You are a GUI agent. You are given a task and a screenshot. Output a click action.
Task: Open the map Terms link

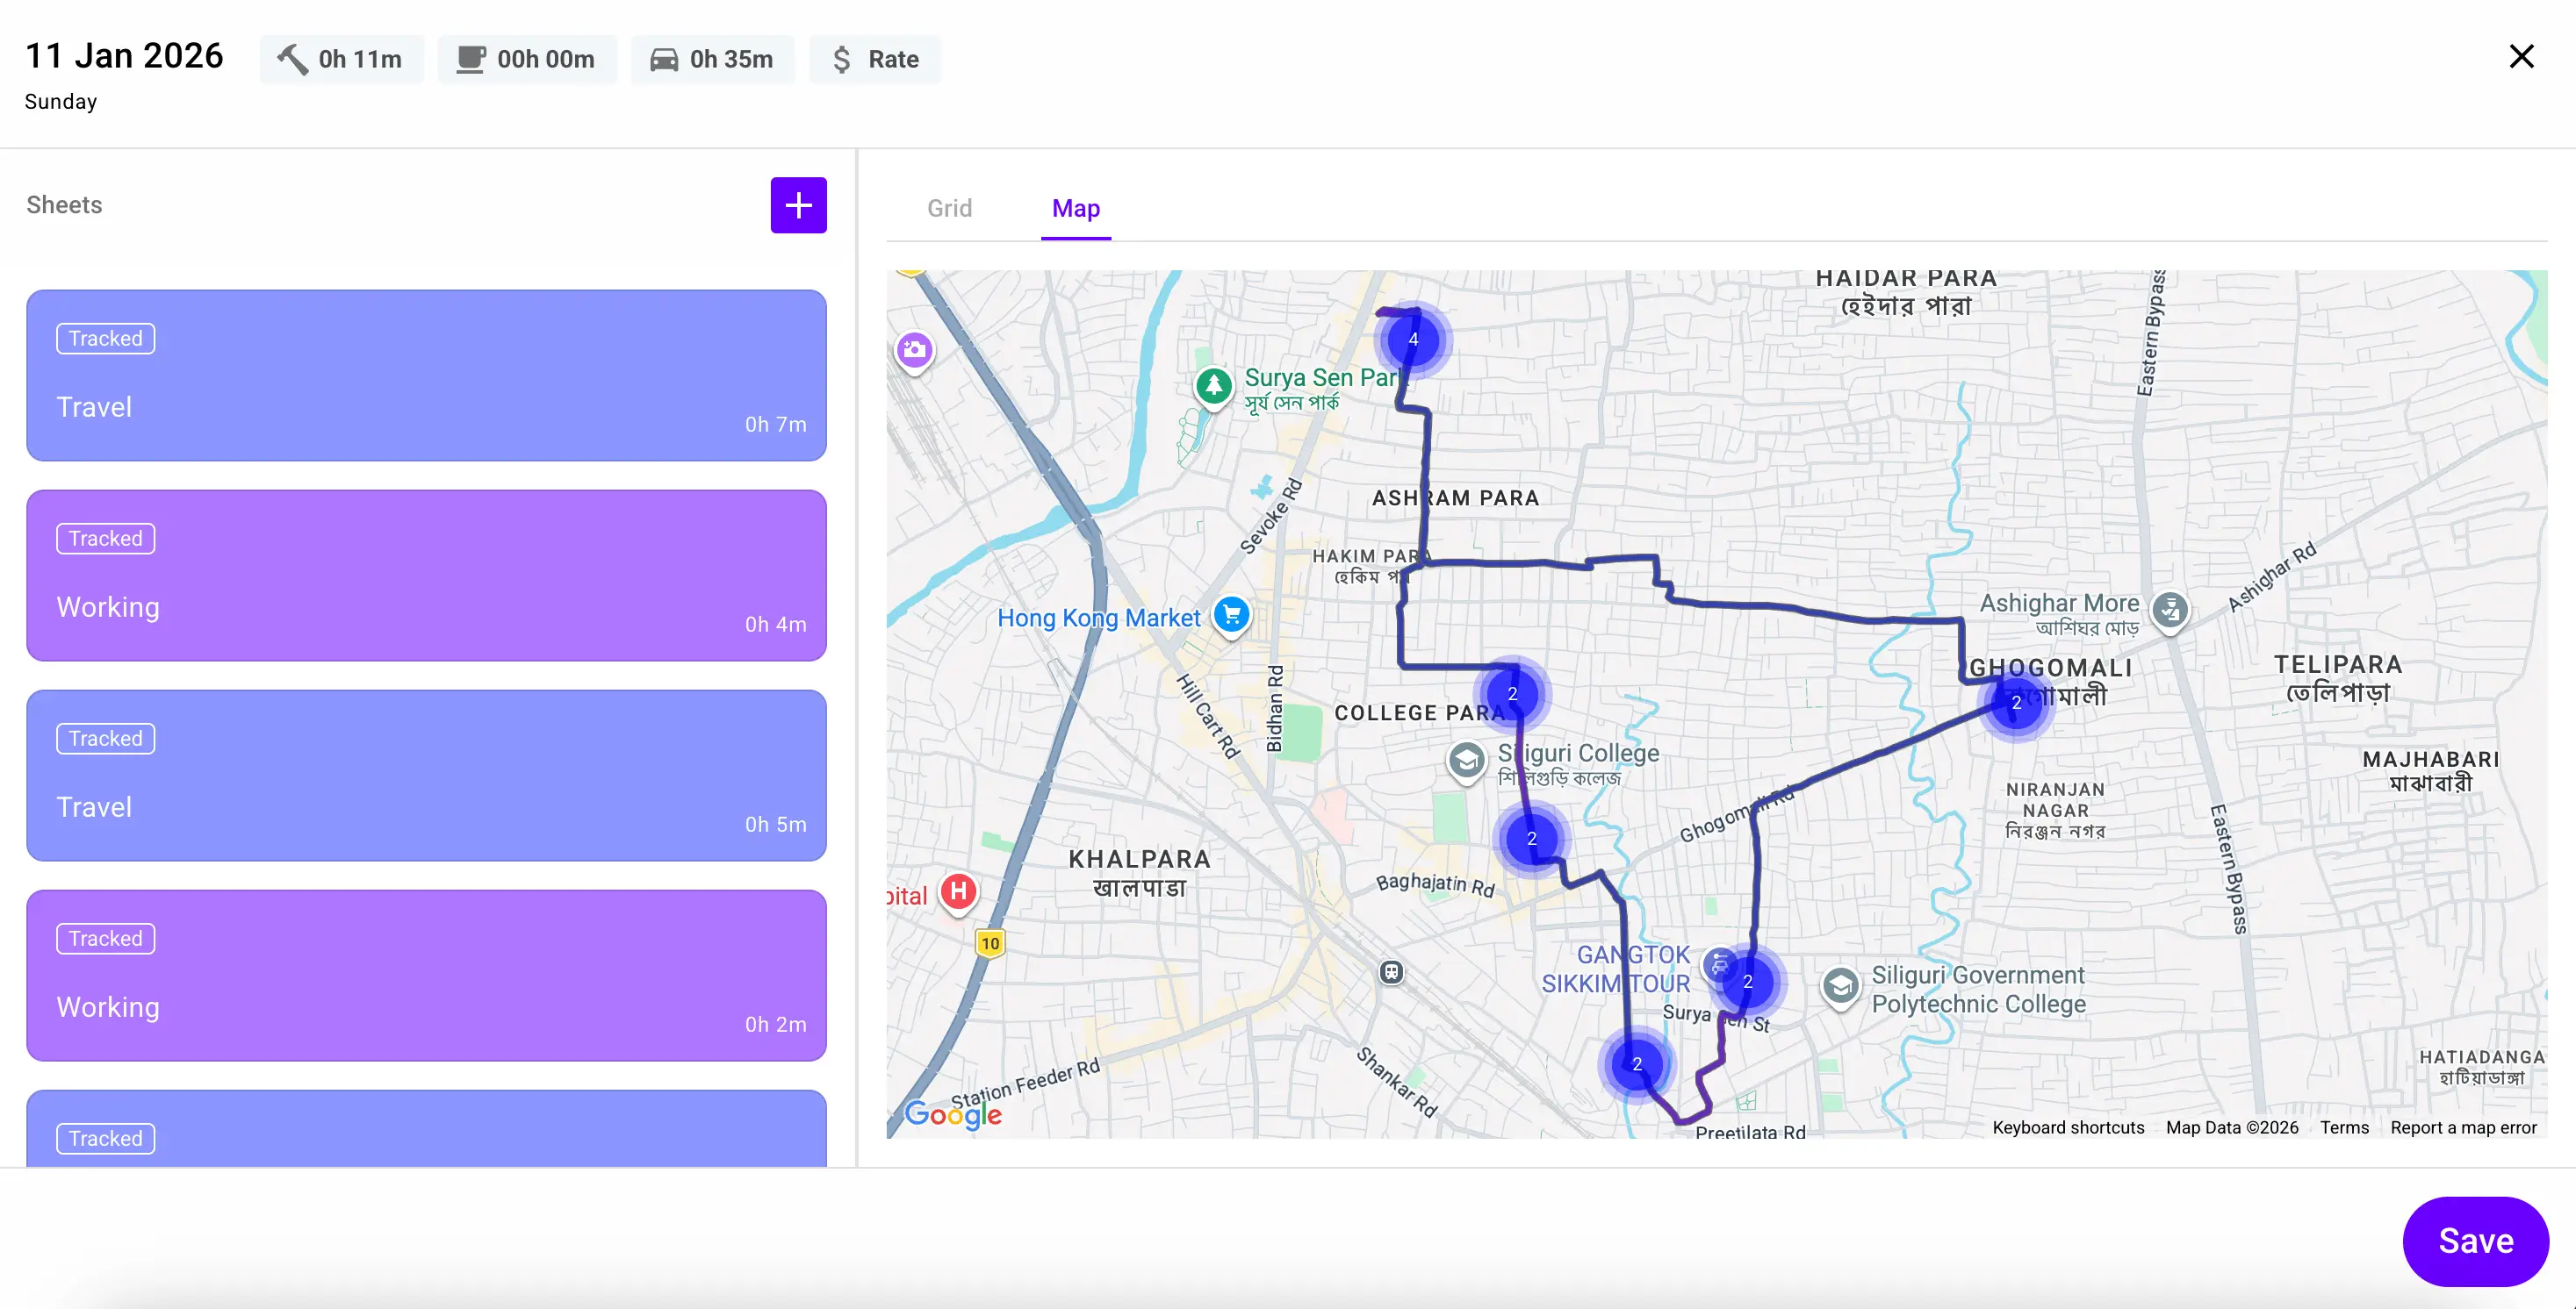pos(2344,1127)
